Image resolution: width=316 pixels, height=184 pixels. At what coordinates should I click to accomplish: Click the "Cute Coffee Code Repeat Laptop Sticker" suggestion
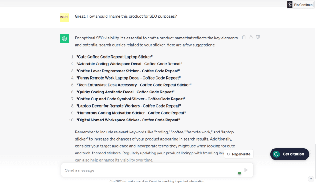(114, 57)
